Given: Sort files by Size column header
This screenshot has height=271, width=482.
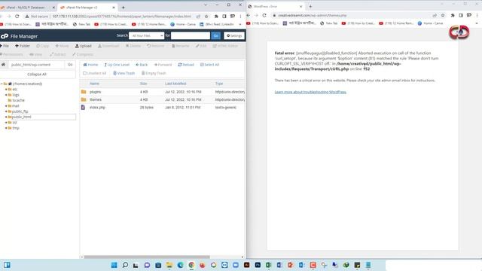Looking at the screenshot, I should [x=143, y=84].
